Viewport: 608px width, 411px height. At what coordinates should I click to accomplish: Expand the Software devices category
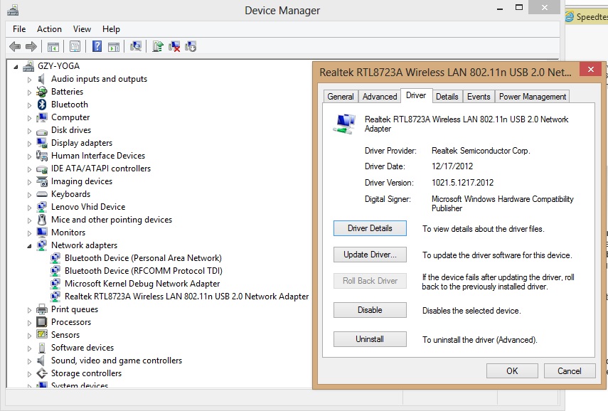pyautogui.click(x=29, y=348)
